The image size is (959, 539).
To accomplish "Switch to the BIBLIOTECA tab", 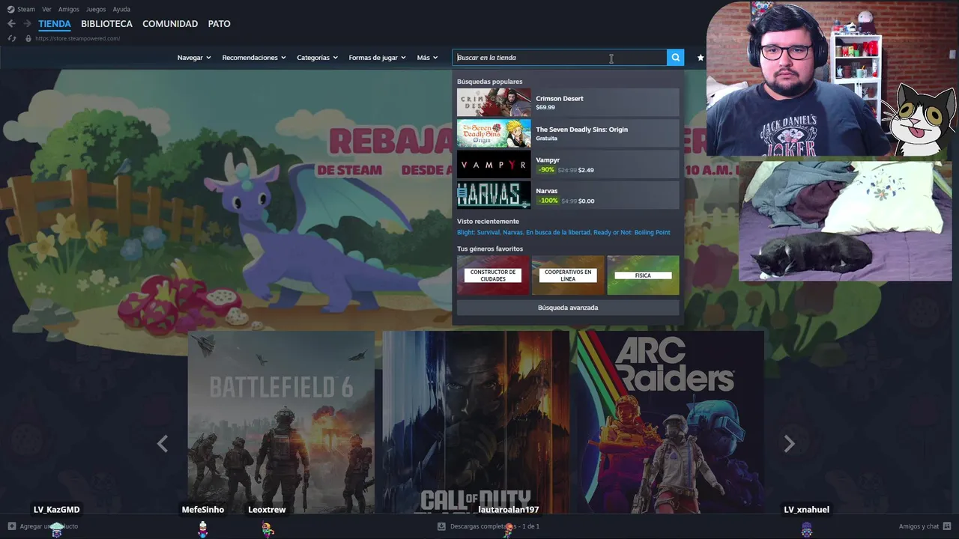I will (106, 24).
